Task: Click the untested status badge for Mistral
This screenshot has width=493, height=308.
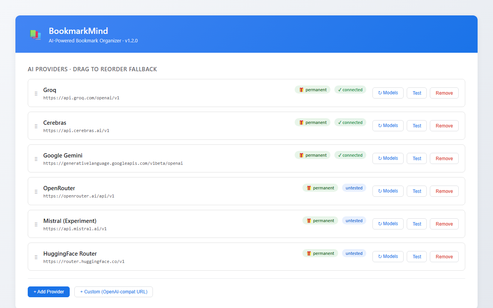Action: pyautogui.click(x=354, y=221)
